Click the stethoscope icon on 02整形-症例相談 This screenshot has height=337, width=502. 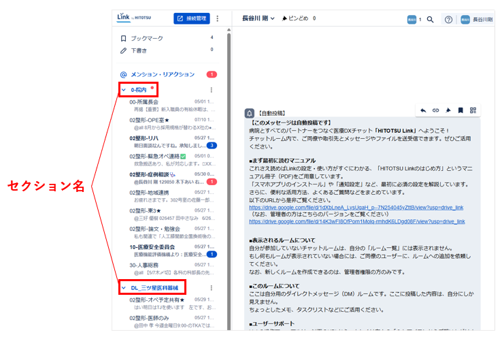[x=173, y=174]
